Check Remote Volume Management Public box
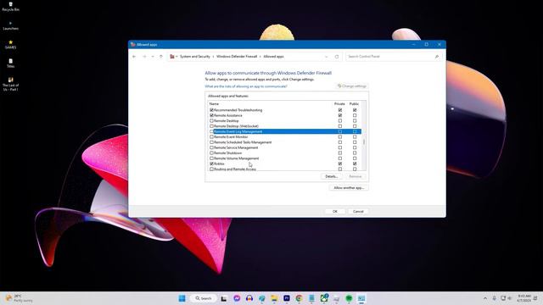Image resolution: width=543 pixels, height=305 pixels. (x=355, y=158)
